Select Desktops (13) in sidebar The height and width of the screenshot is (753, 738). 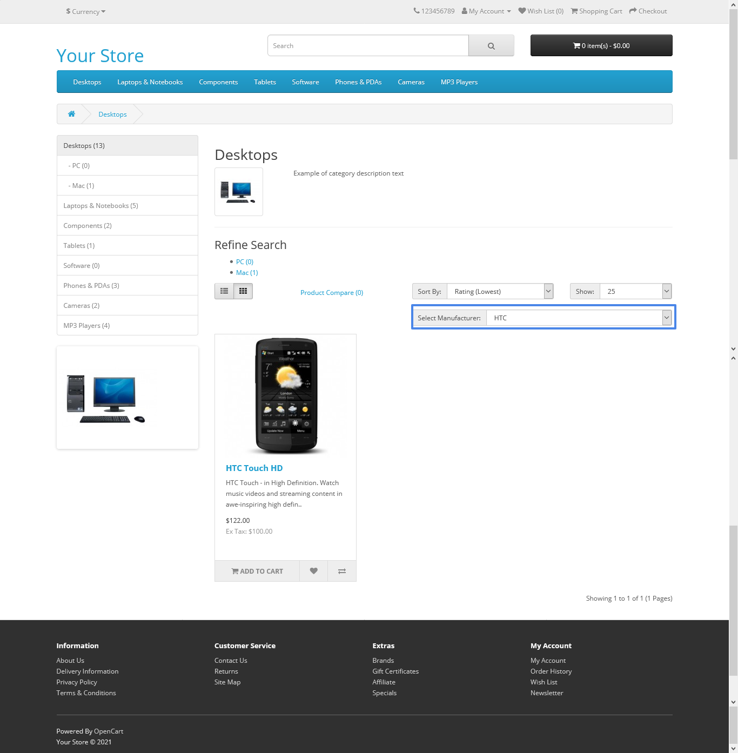point(128,146)
